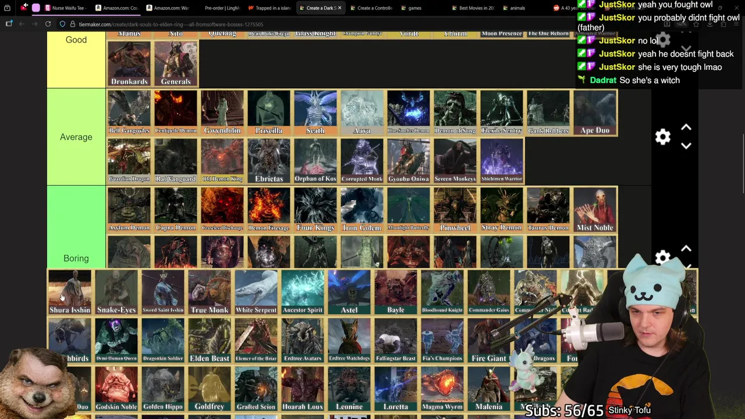The height and width of the screenshot is (419, 745).
Task: Open settings gear for the Boring tier
Action: (x=663, y=258)
